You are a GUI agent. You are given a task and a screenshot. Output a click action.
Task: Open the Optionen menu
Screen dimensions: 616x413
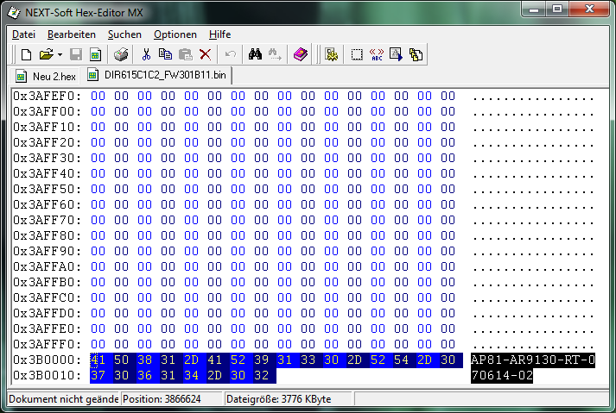click(175, 34)
